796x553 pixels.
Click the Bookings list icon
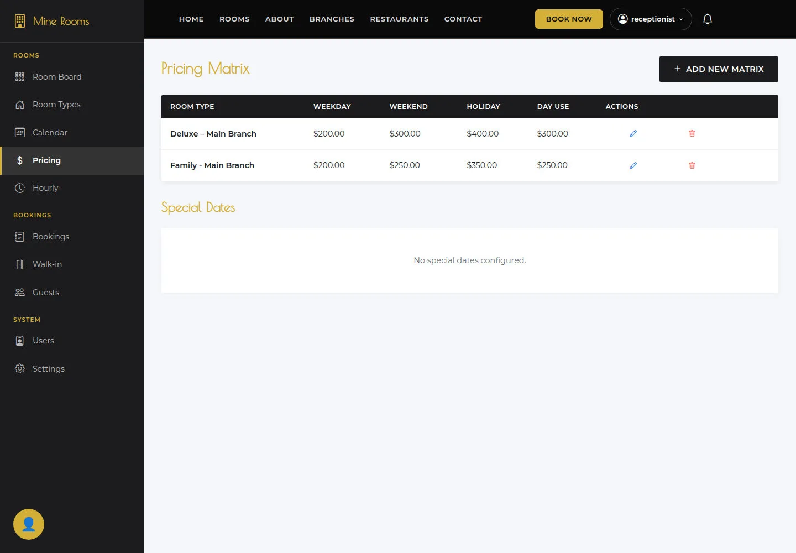click(x=20, y=237)
